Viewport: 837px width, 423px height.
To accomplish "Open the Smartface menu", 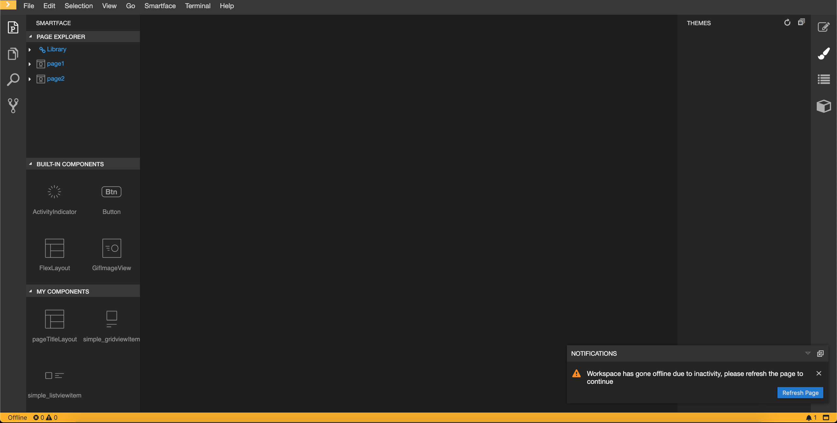I will pos(160,6).
